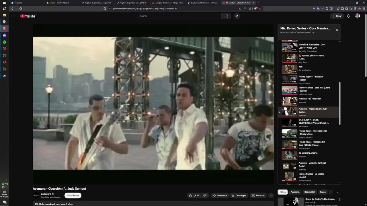367x206 pixels.
Task: Switch to Comprar Resident Evil Village tab
Action: 168,3
